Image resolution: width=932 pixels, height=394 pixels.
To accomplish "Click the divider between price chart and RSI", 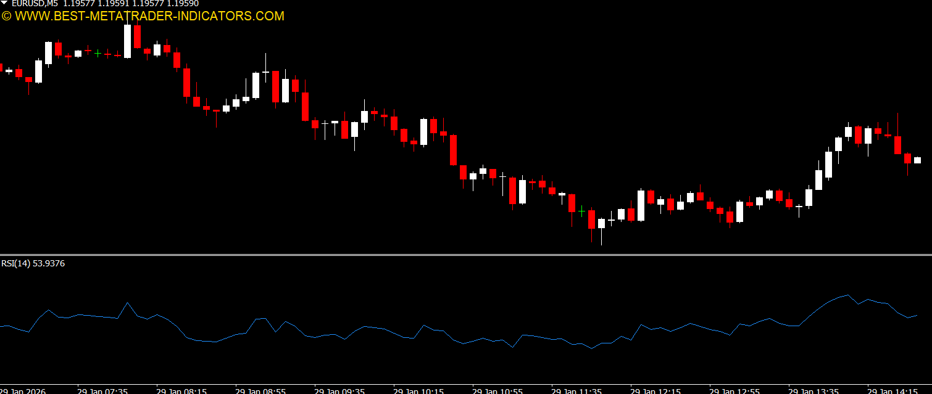I will [x=466, y=254].
